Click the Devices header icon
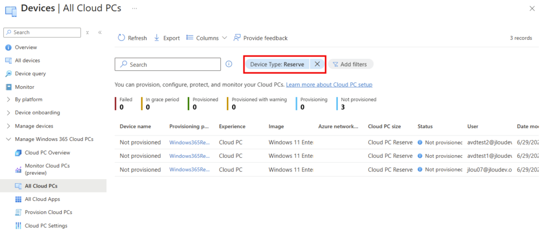 pyautogui.click(x=11, y=10)
